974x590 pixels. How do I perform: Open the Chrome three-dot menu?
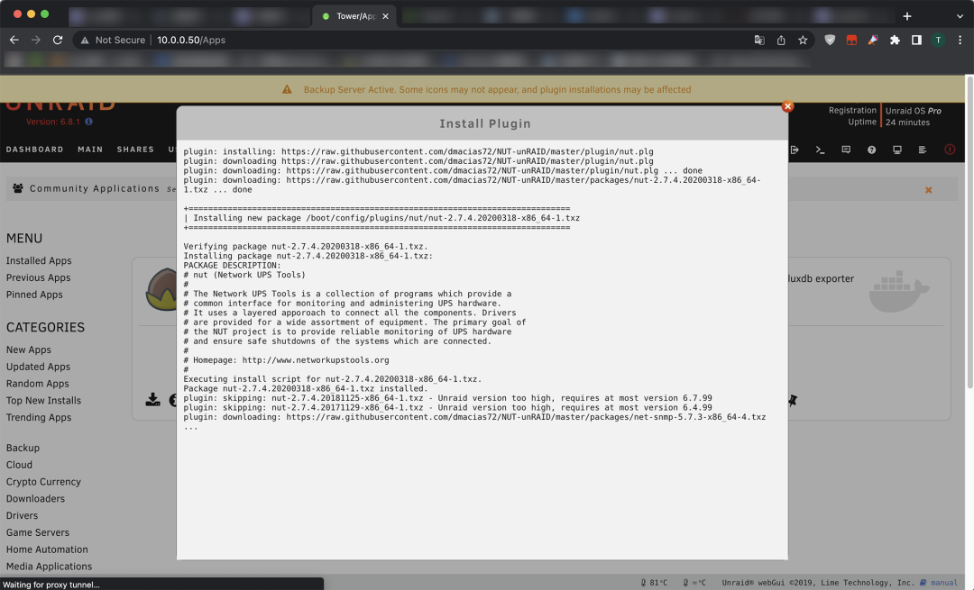960,41
